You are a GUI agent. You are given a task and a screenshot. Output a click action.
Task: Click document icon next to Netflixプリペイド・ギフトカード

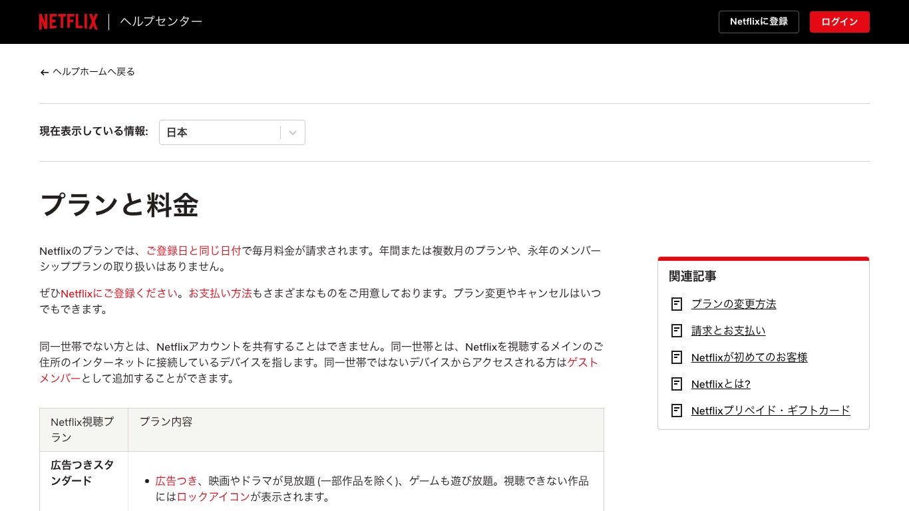677,411
